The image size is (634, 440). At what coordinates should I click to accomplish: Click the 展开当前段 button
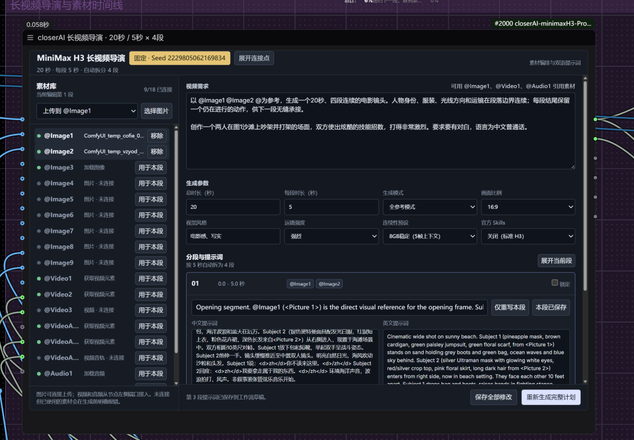pos(557,260)
